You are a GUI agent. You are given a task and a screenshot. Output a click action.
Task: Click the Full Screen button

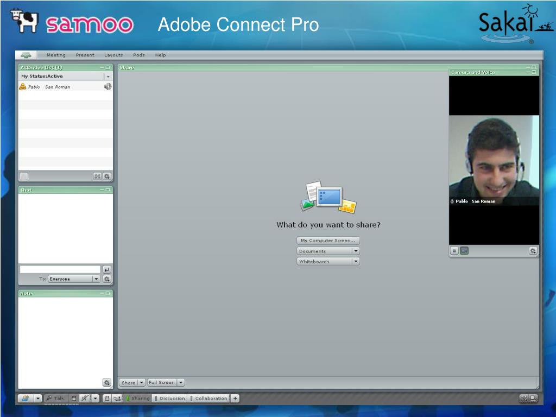pos(162,382)
